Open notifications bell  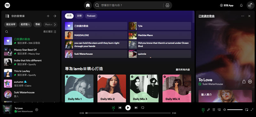241,5
